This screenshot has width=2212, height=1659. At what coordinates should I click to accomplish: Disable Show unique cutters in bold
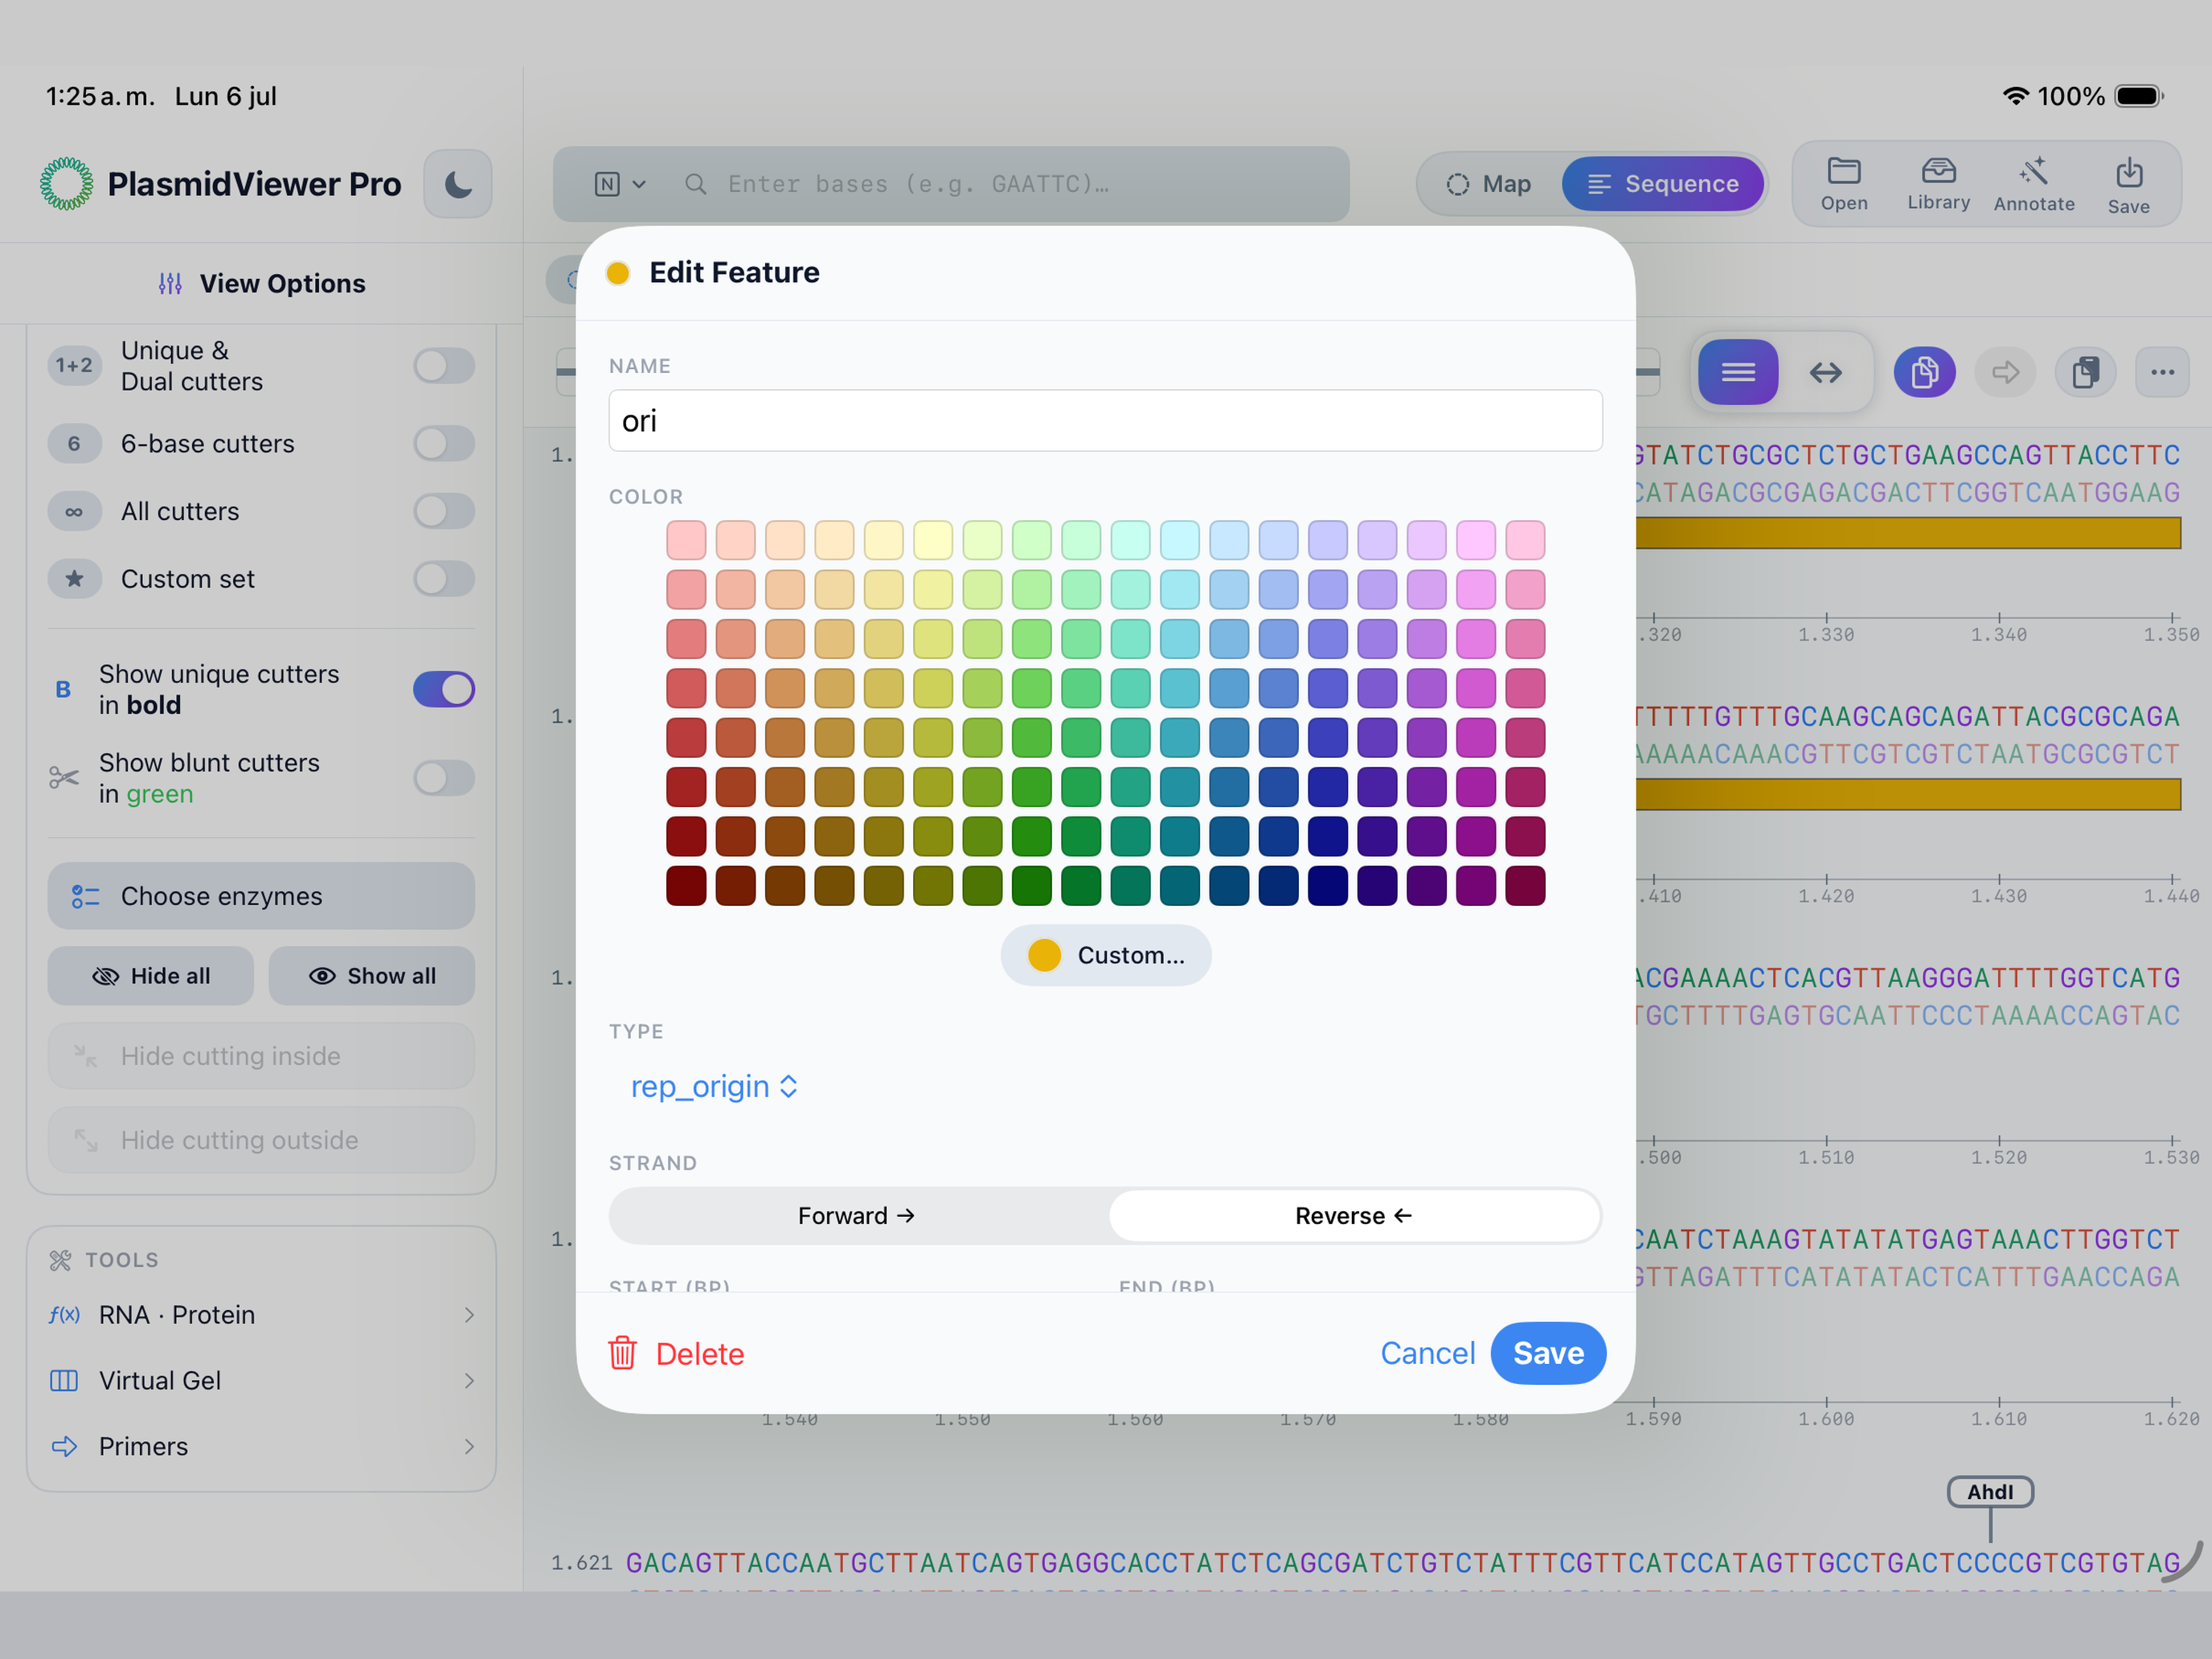point(444,689)
